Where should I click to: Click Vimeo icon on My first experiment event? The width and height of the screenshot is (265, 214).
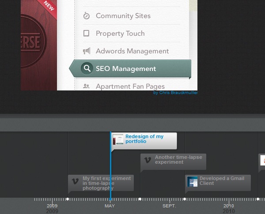click(76, 181)
